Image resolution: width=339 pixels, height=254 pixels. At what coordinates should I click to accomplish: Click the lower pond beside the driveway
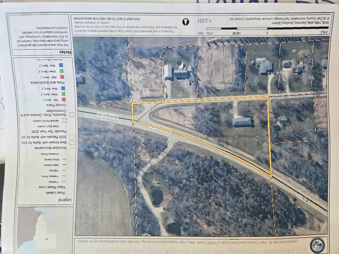(173, 227)
